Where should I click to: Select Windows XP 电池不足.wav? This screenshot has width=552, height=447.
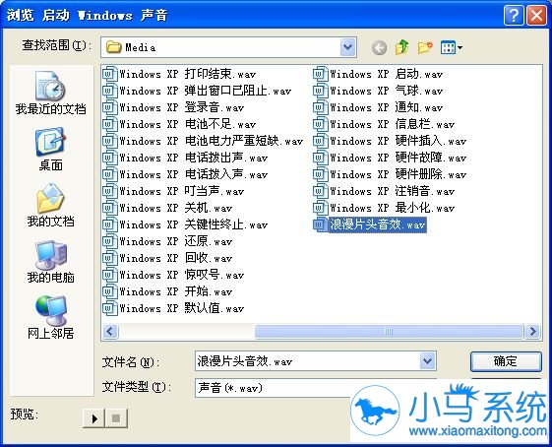(179, 124)
